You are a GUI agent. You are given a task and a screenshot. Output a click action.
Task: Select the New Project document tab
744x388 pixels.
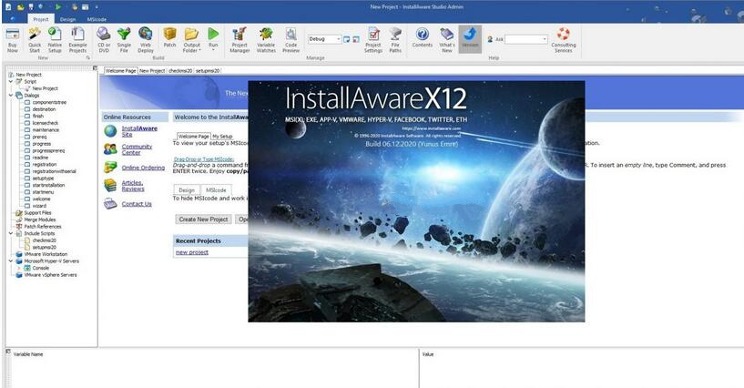click(152, 71)
